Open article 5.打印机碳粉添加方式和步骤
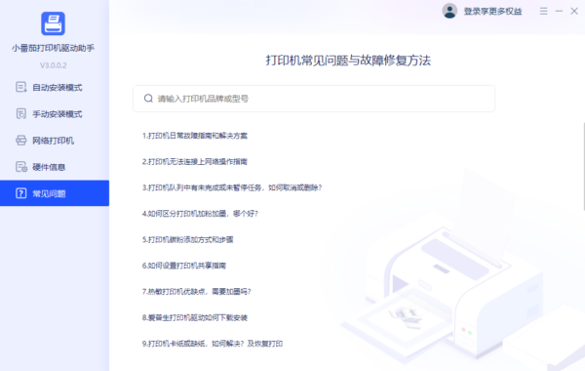Viewport: 585px width, 371px height. point(187,239)
